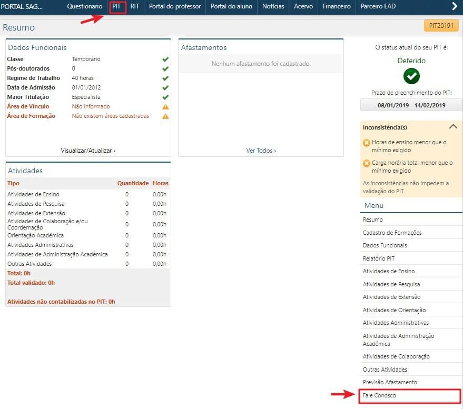Select the PIT20191 period button
This screenshot has height=409, width=463.
(441, 27)
